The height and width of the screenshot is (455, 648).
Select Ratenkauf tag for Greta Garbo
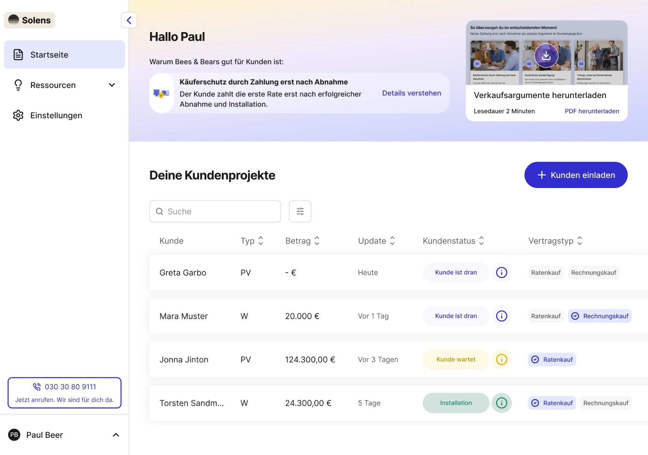point(546,272)
